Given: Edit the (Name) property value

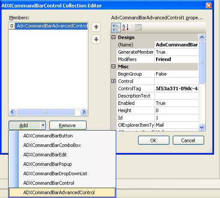Looking at the screenshot, I should coord(177,45).
